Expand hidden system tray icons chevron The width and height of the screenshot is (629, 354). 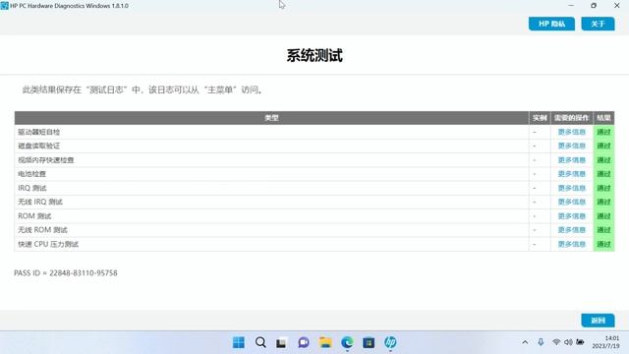[525, 342]
